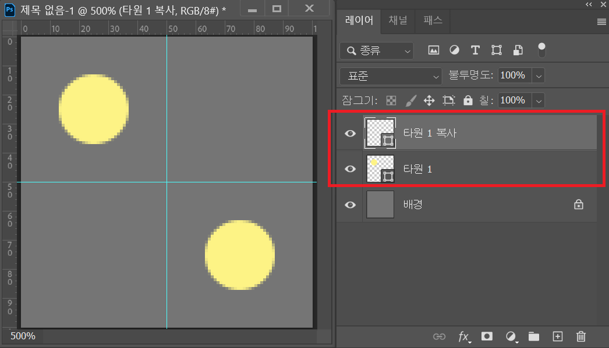Lock artboard nesting icon
This screenshot has width=609, height=348.
coord(448,101)
